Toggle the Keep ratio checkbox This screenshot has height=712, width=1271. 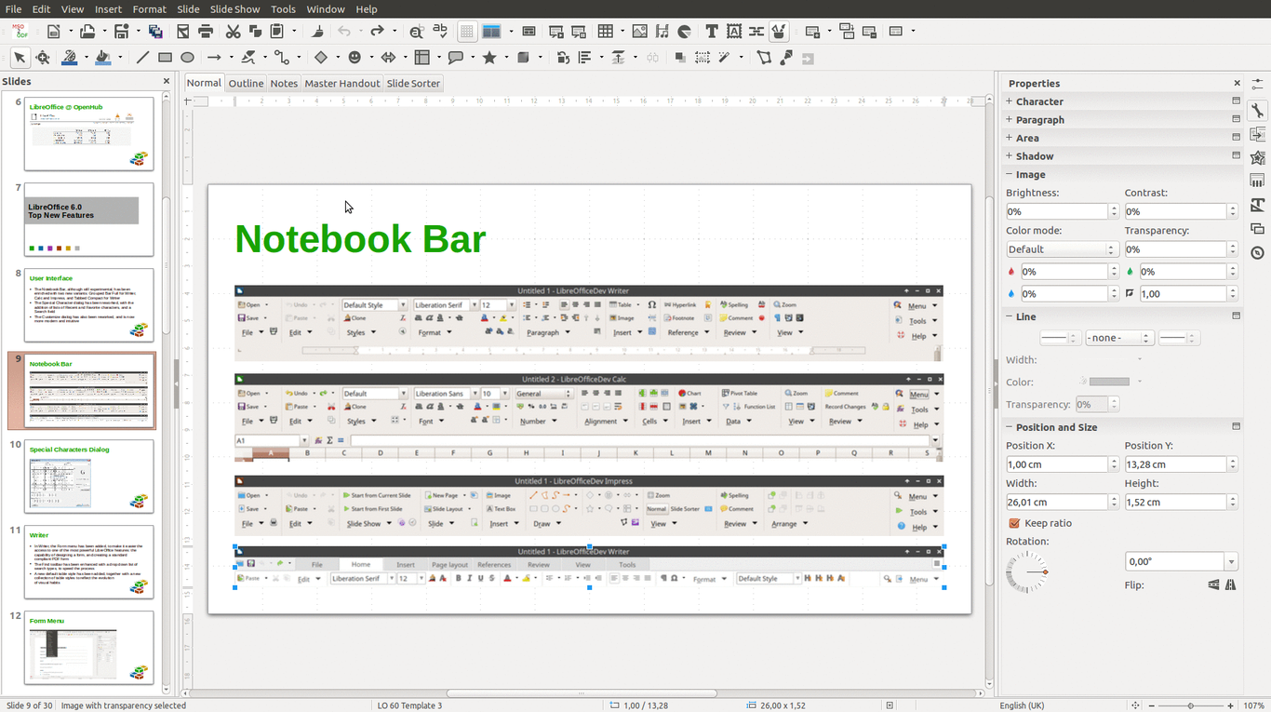pos(1014,523)
